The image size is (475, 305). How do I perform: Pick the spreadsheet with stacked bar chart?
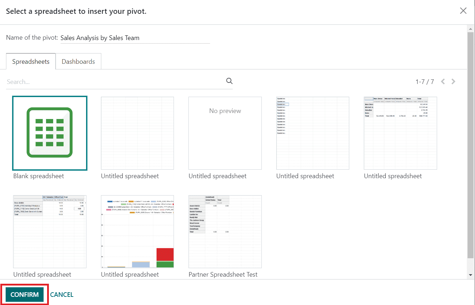137,231
